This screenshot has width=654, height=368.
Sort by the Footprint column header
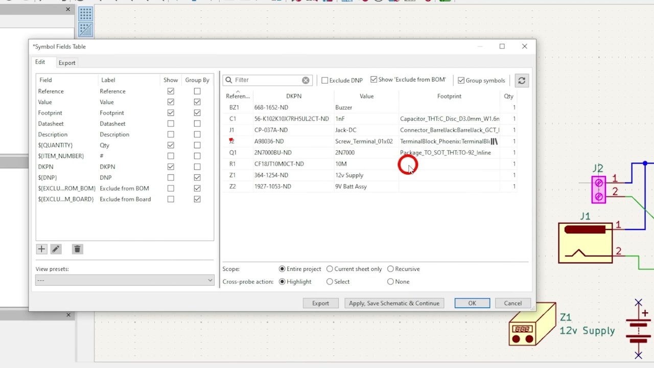point(449,96)
